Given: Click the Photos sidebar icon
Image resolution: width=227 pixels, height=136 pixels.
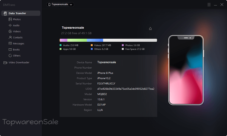Looking at the screenshot, I should [x=10, y=19].
